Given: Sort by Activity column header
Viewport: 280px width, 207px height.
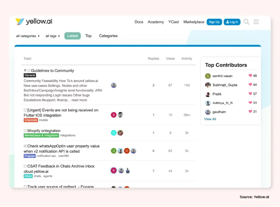Looking at the screenshot, I should click(186, 59).
